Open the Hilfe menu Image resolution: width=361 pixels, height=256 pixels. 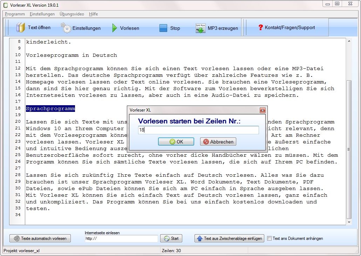(93, 14)
